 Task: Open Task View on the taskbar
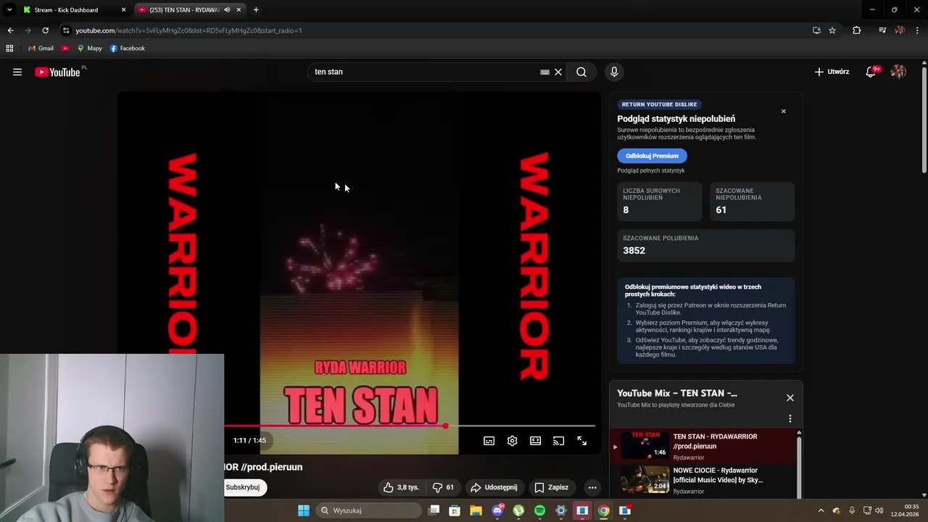pyautogui.click(x=434, y=510)
